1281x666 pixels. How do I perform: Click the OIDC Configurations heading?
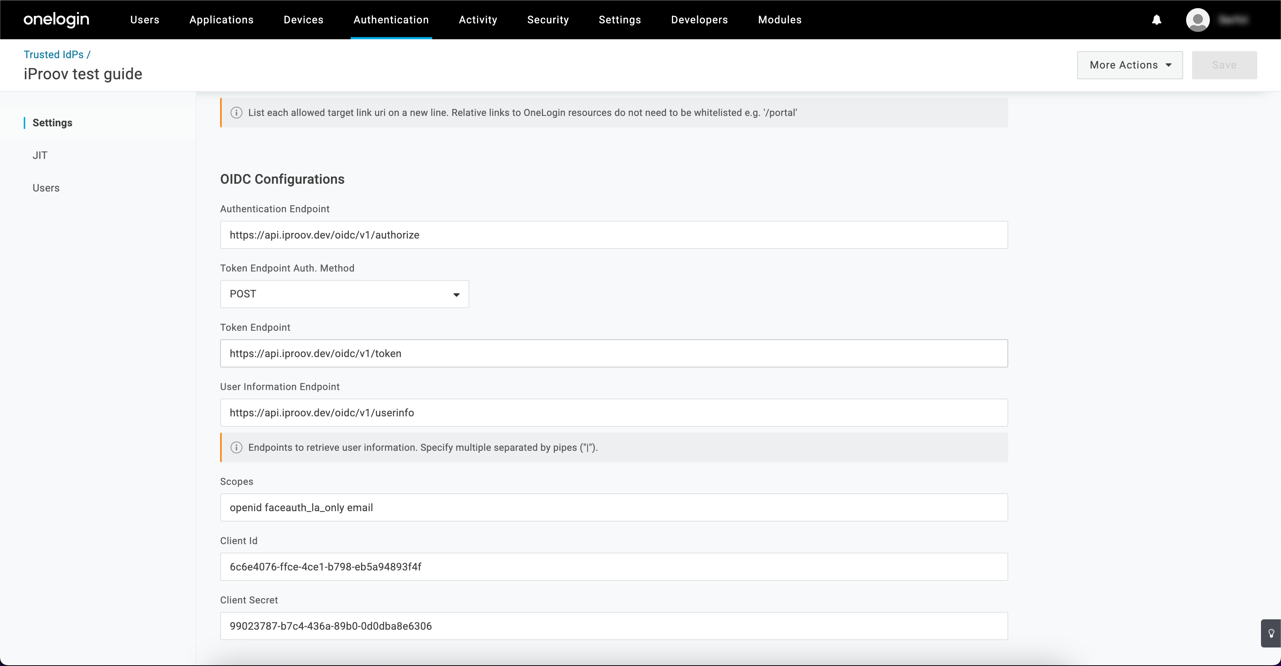point(282,179)
